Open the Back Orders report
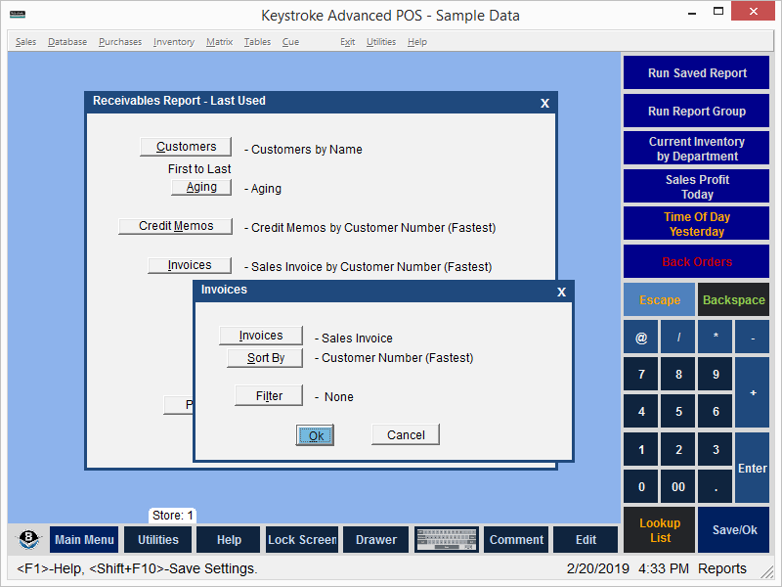782x587 pixels. coord(697,261)
